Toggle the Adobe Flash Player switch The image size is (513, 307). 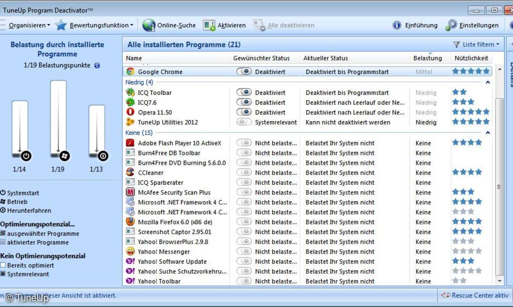pyautogui.click(x=244, y=143)
